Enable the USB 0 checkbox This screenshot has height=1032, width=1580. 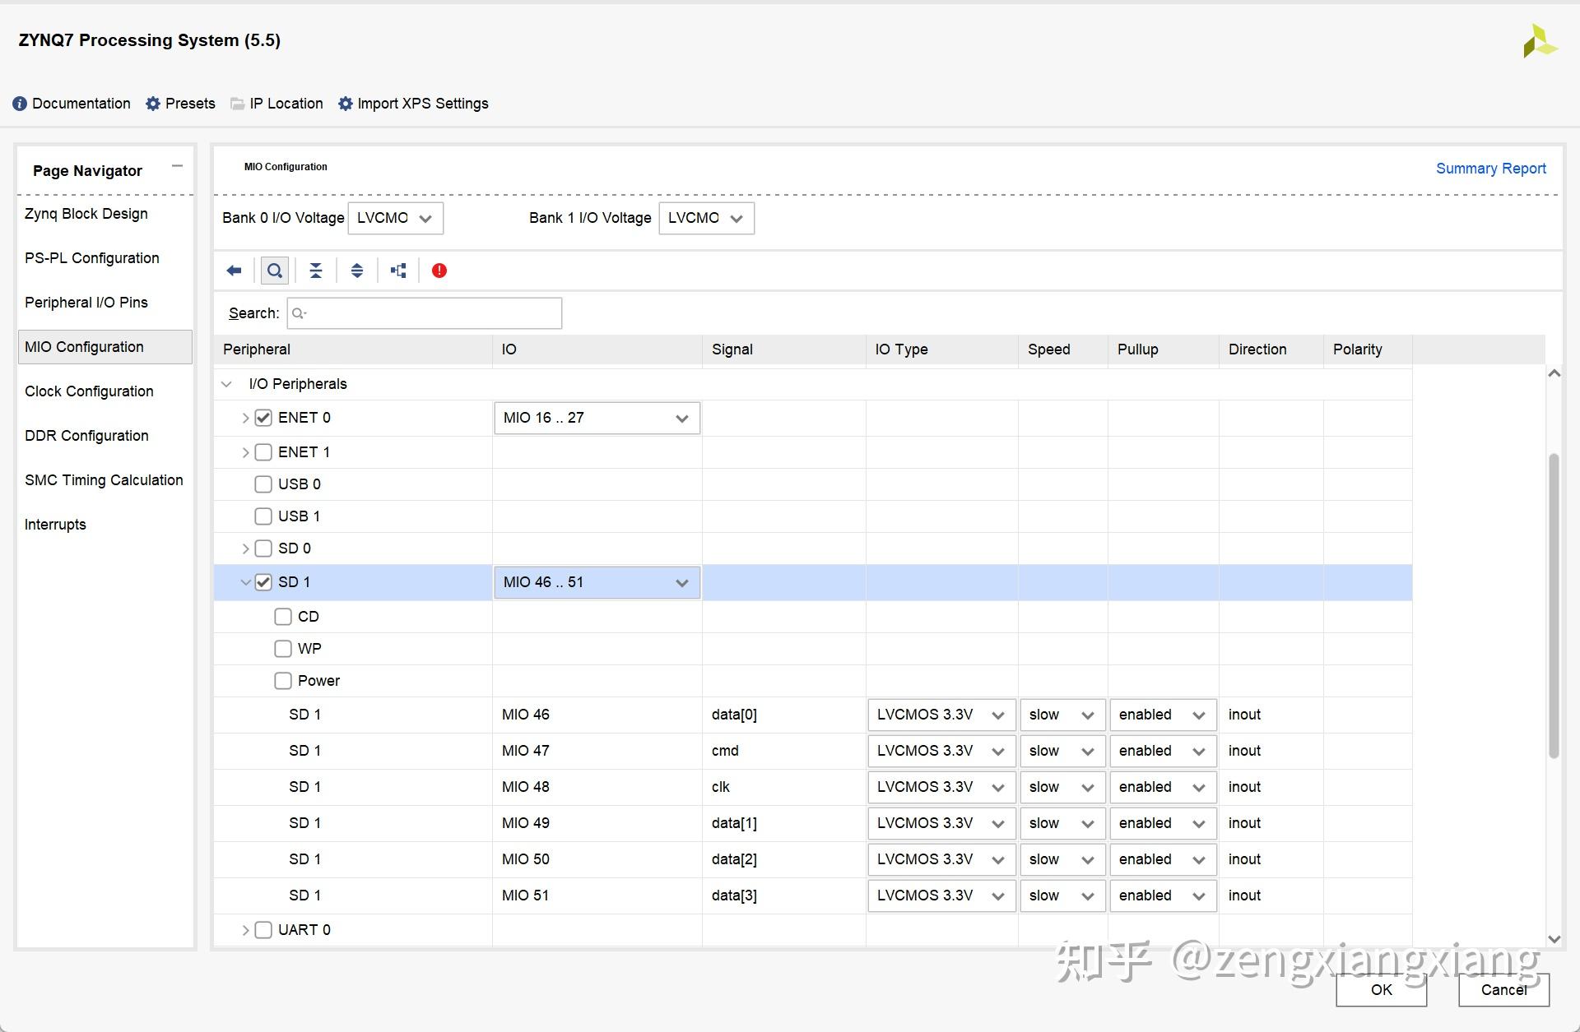point(263,484)
